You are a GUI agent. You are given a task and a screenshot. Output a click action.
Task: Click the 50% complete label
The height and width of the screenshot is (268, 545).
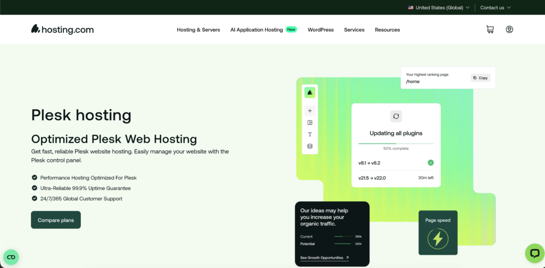pos(396,149)
